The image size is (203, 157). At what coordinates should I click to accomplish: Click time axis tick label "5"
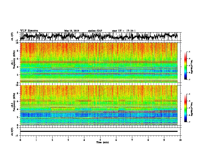(100, 140)
